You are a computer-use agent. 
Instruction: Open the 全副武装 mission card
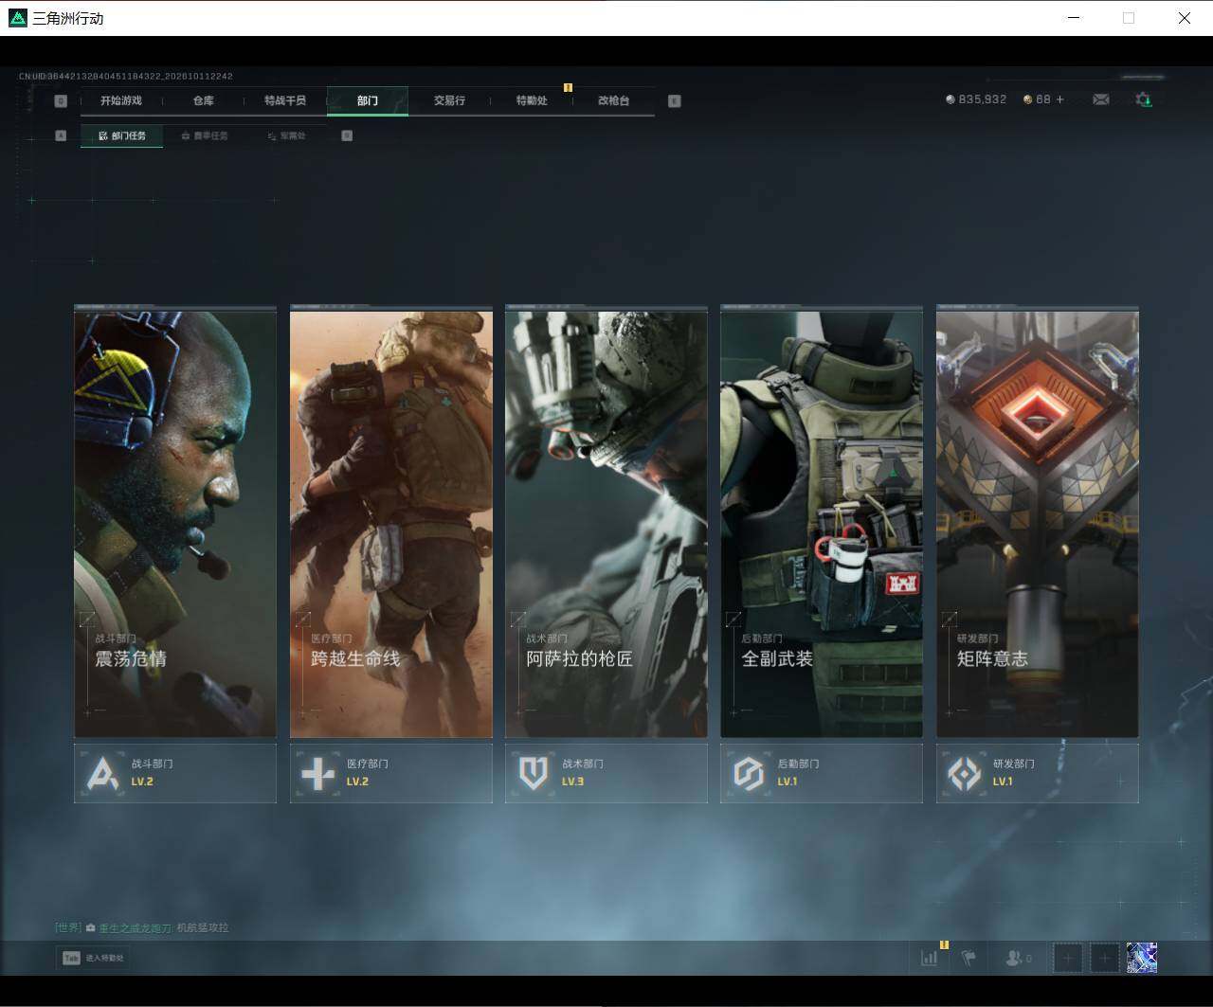[x=822, y=522]
